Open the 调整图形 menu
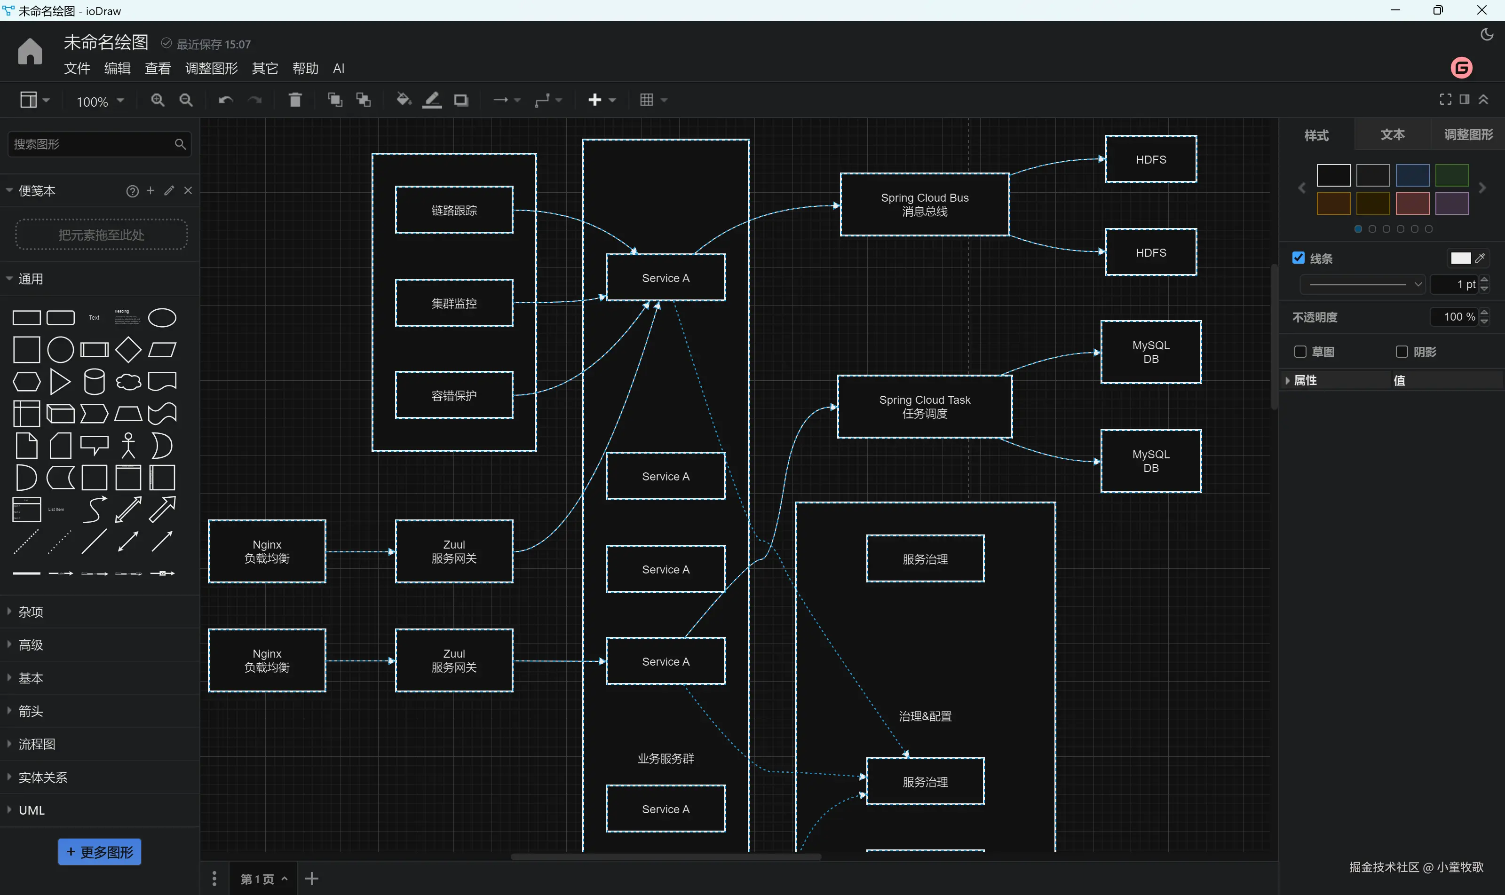Image resolution: width=1505 pixels, height=895 pixels. [x=211, y=69]
